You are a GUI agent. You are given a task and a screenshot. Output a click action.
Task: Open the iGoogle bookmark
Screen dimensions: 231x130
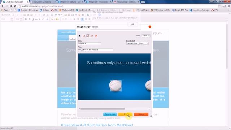(22, 10)
